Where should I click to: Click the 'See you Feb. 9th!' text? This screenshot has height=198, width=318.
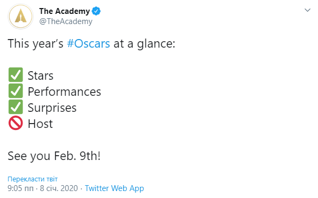pos(54,156)
